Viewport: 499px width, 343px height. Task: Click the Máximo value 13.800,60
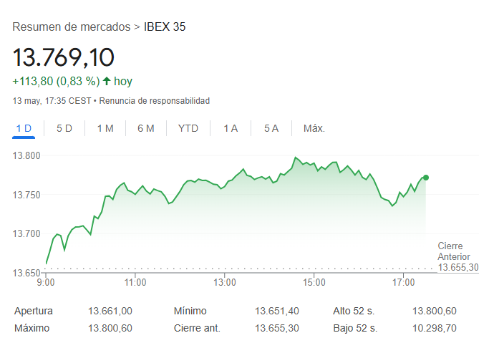coord(110,328)
